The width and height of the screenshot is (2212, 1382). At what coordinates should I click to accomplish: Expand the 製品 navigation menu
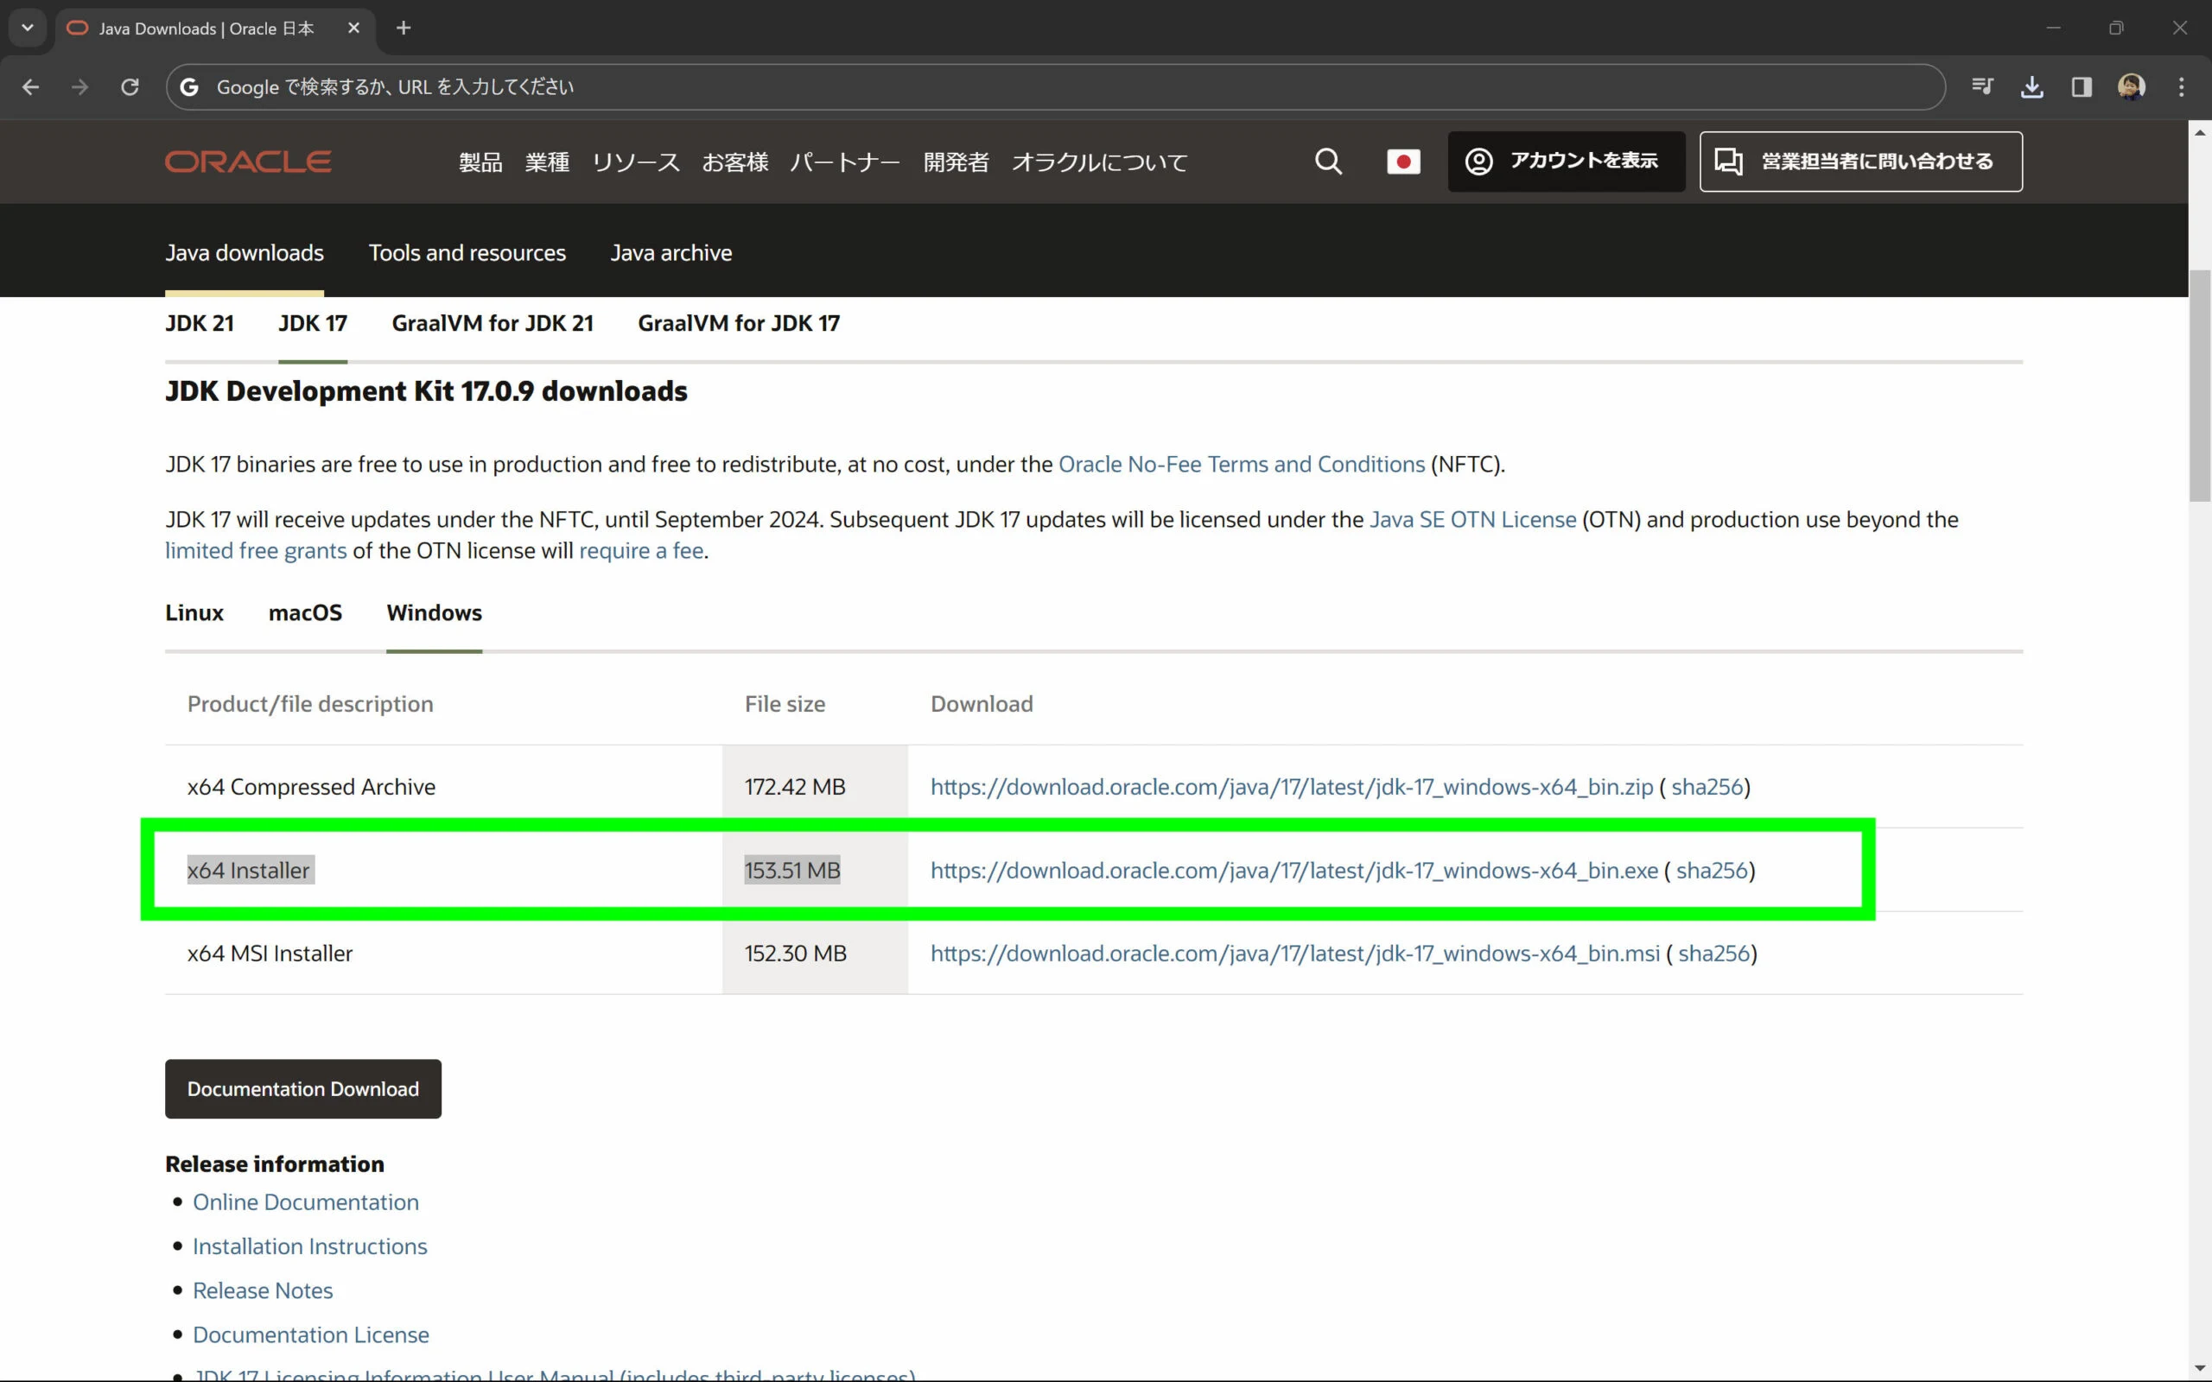tap(480, 162)
